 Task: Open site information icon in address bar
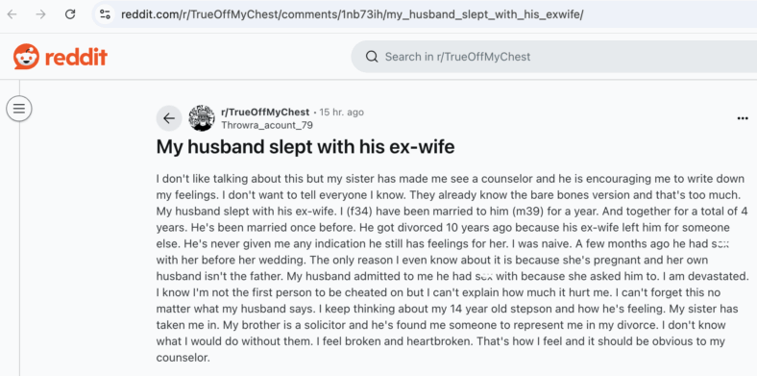click(x=106, y=14)
